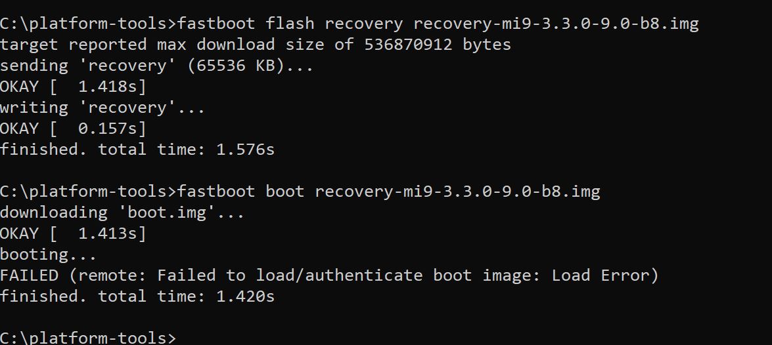Click the 'booting...' line
Viewport: 772px width, 345px height.
point(48,254)
